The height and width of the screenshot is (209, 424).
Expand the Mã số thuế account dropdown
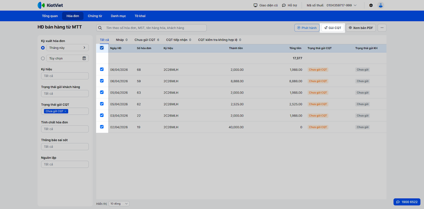(x=355, y=5)
